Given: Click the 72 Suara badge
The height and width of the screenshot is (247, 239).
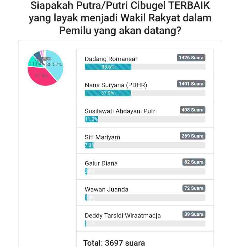Looking at the screenshot, I should [194, 188].
